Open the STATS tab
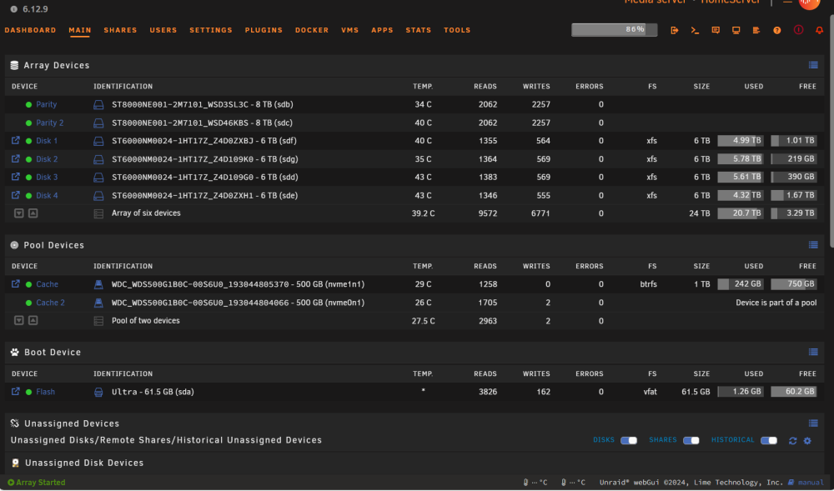Screen dimensions: 834x491 pyautogui.click(x=419, y=30)
